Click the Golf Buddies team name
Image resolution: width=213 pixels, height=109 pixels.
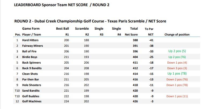pos(30,96)
